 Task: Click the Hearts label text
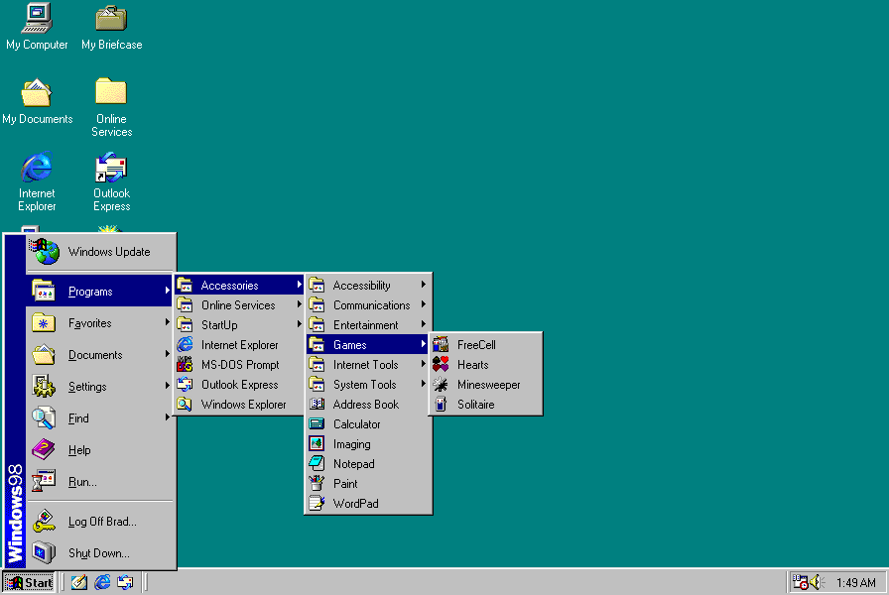point(473,365)
